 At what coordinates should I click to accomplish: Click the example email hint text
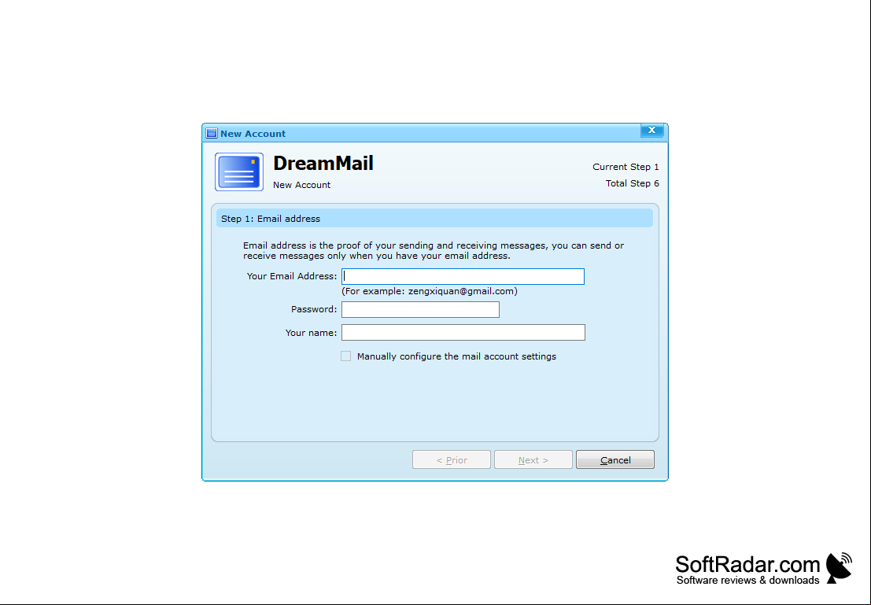pos(430,291)
